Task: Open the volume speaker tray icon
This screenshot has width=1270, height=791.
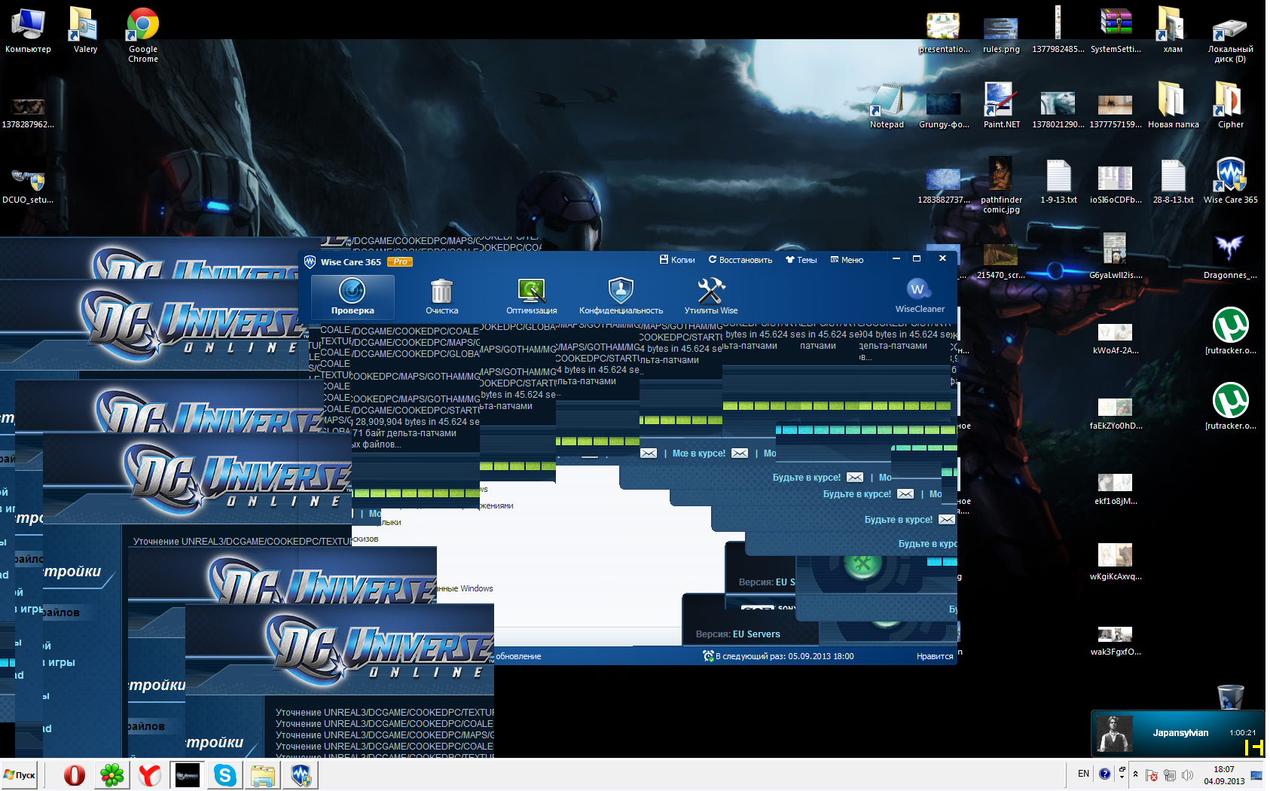Action: pyautogui.click(x=1187, y=775)
